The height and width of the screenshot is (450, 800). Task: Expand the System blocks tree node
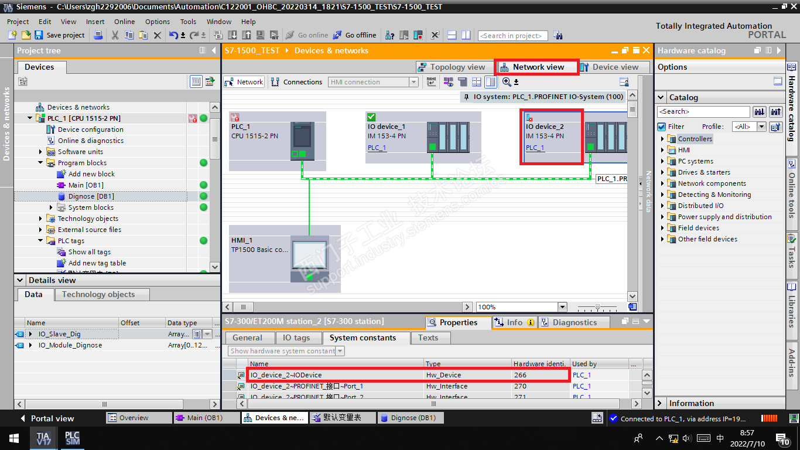click(x=52, y=207)
